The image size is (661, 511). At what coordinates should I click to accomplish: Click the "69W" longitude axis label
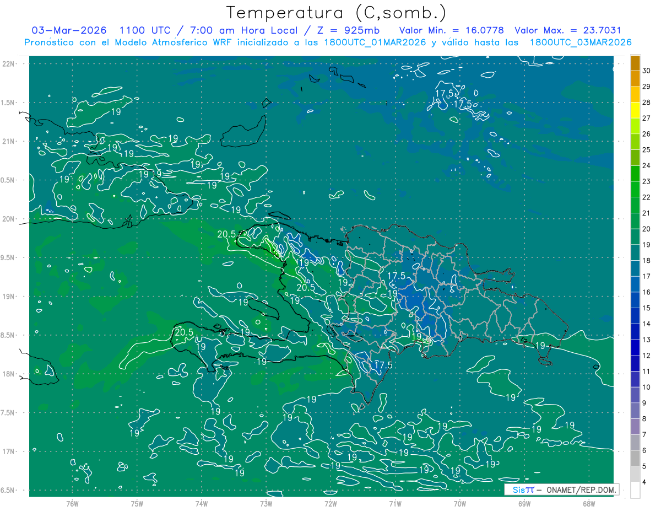[x=524, y=504]
